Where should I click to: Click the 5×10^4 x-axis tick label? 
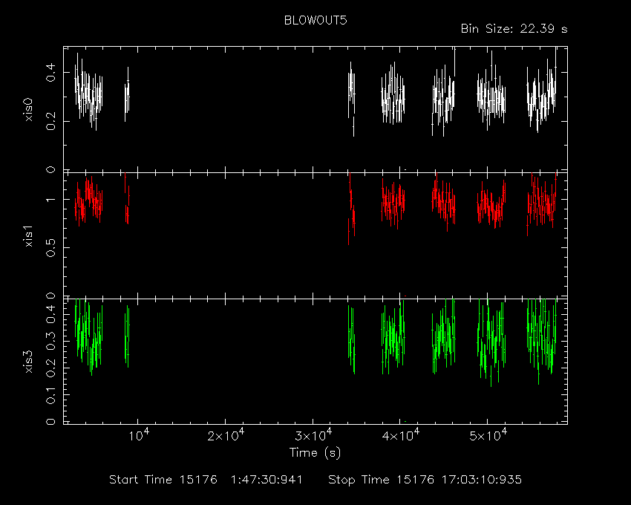point(488,435)
